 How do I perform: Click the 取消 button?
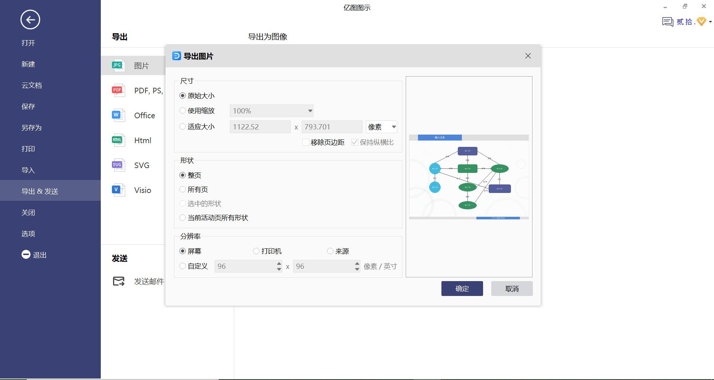[x=512, y=289]
